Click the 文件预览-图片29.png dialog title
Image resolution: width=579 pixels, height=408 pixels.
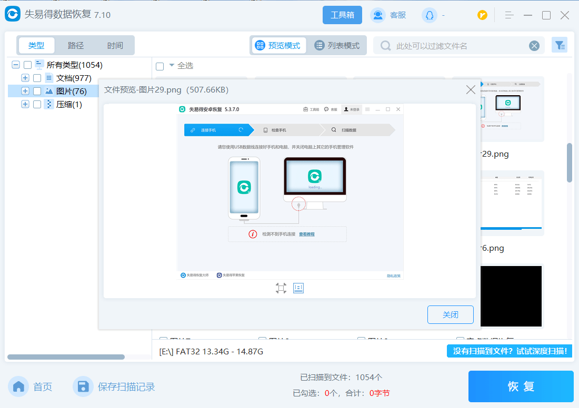tap(166, 90)
